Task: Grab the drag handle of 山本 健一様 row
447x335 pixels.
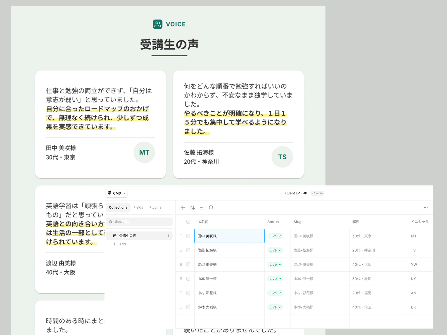Action: click(x=181, y=279)
